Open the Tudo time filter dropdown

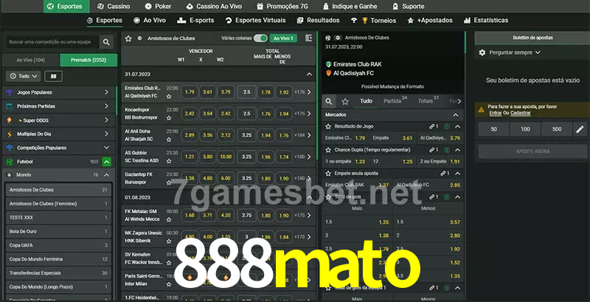coord(24,76)
